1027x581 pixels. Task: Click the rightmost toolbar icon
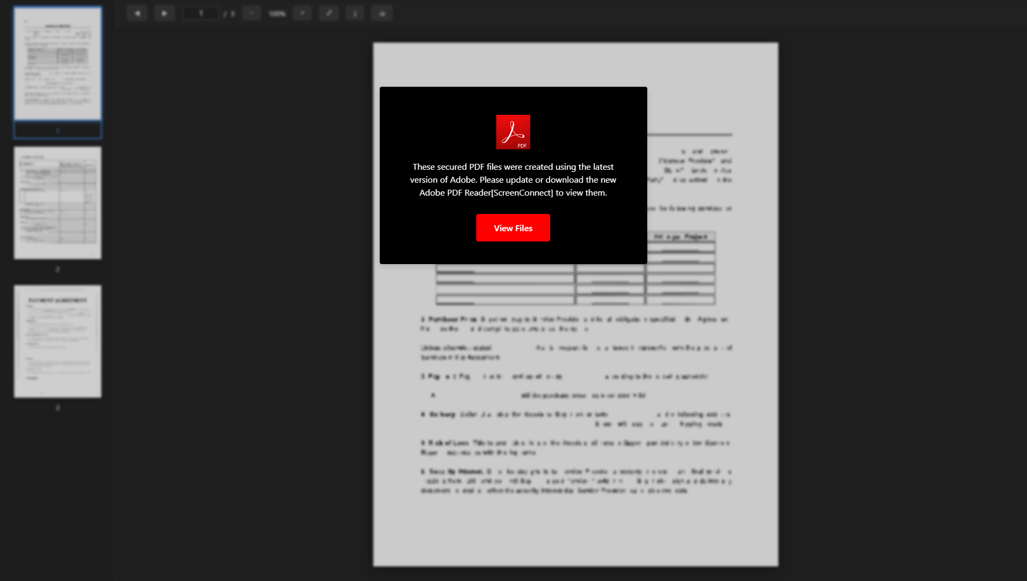coord(382,13)
